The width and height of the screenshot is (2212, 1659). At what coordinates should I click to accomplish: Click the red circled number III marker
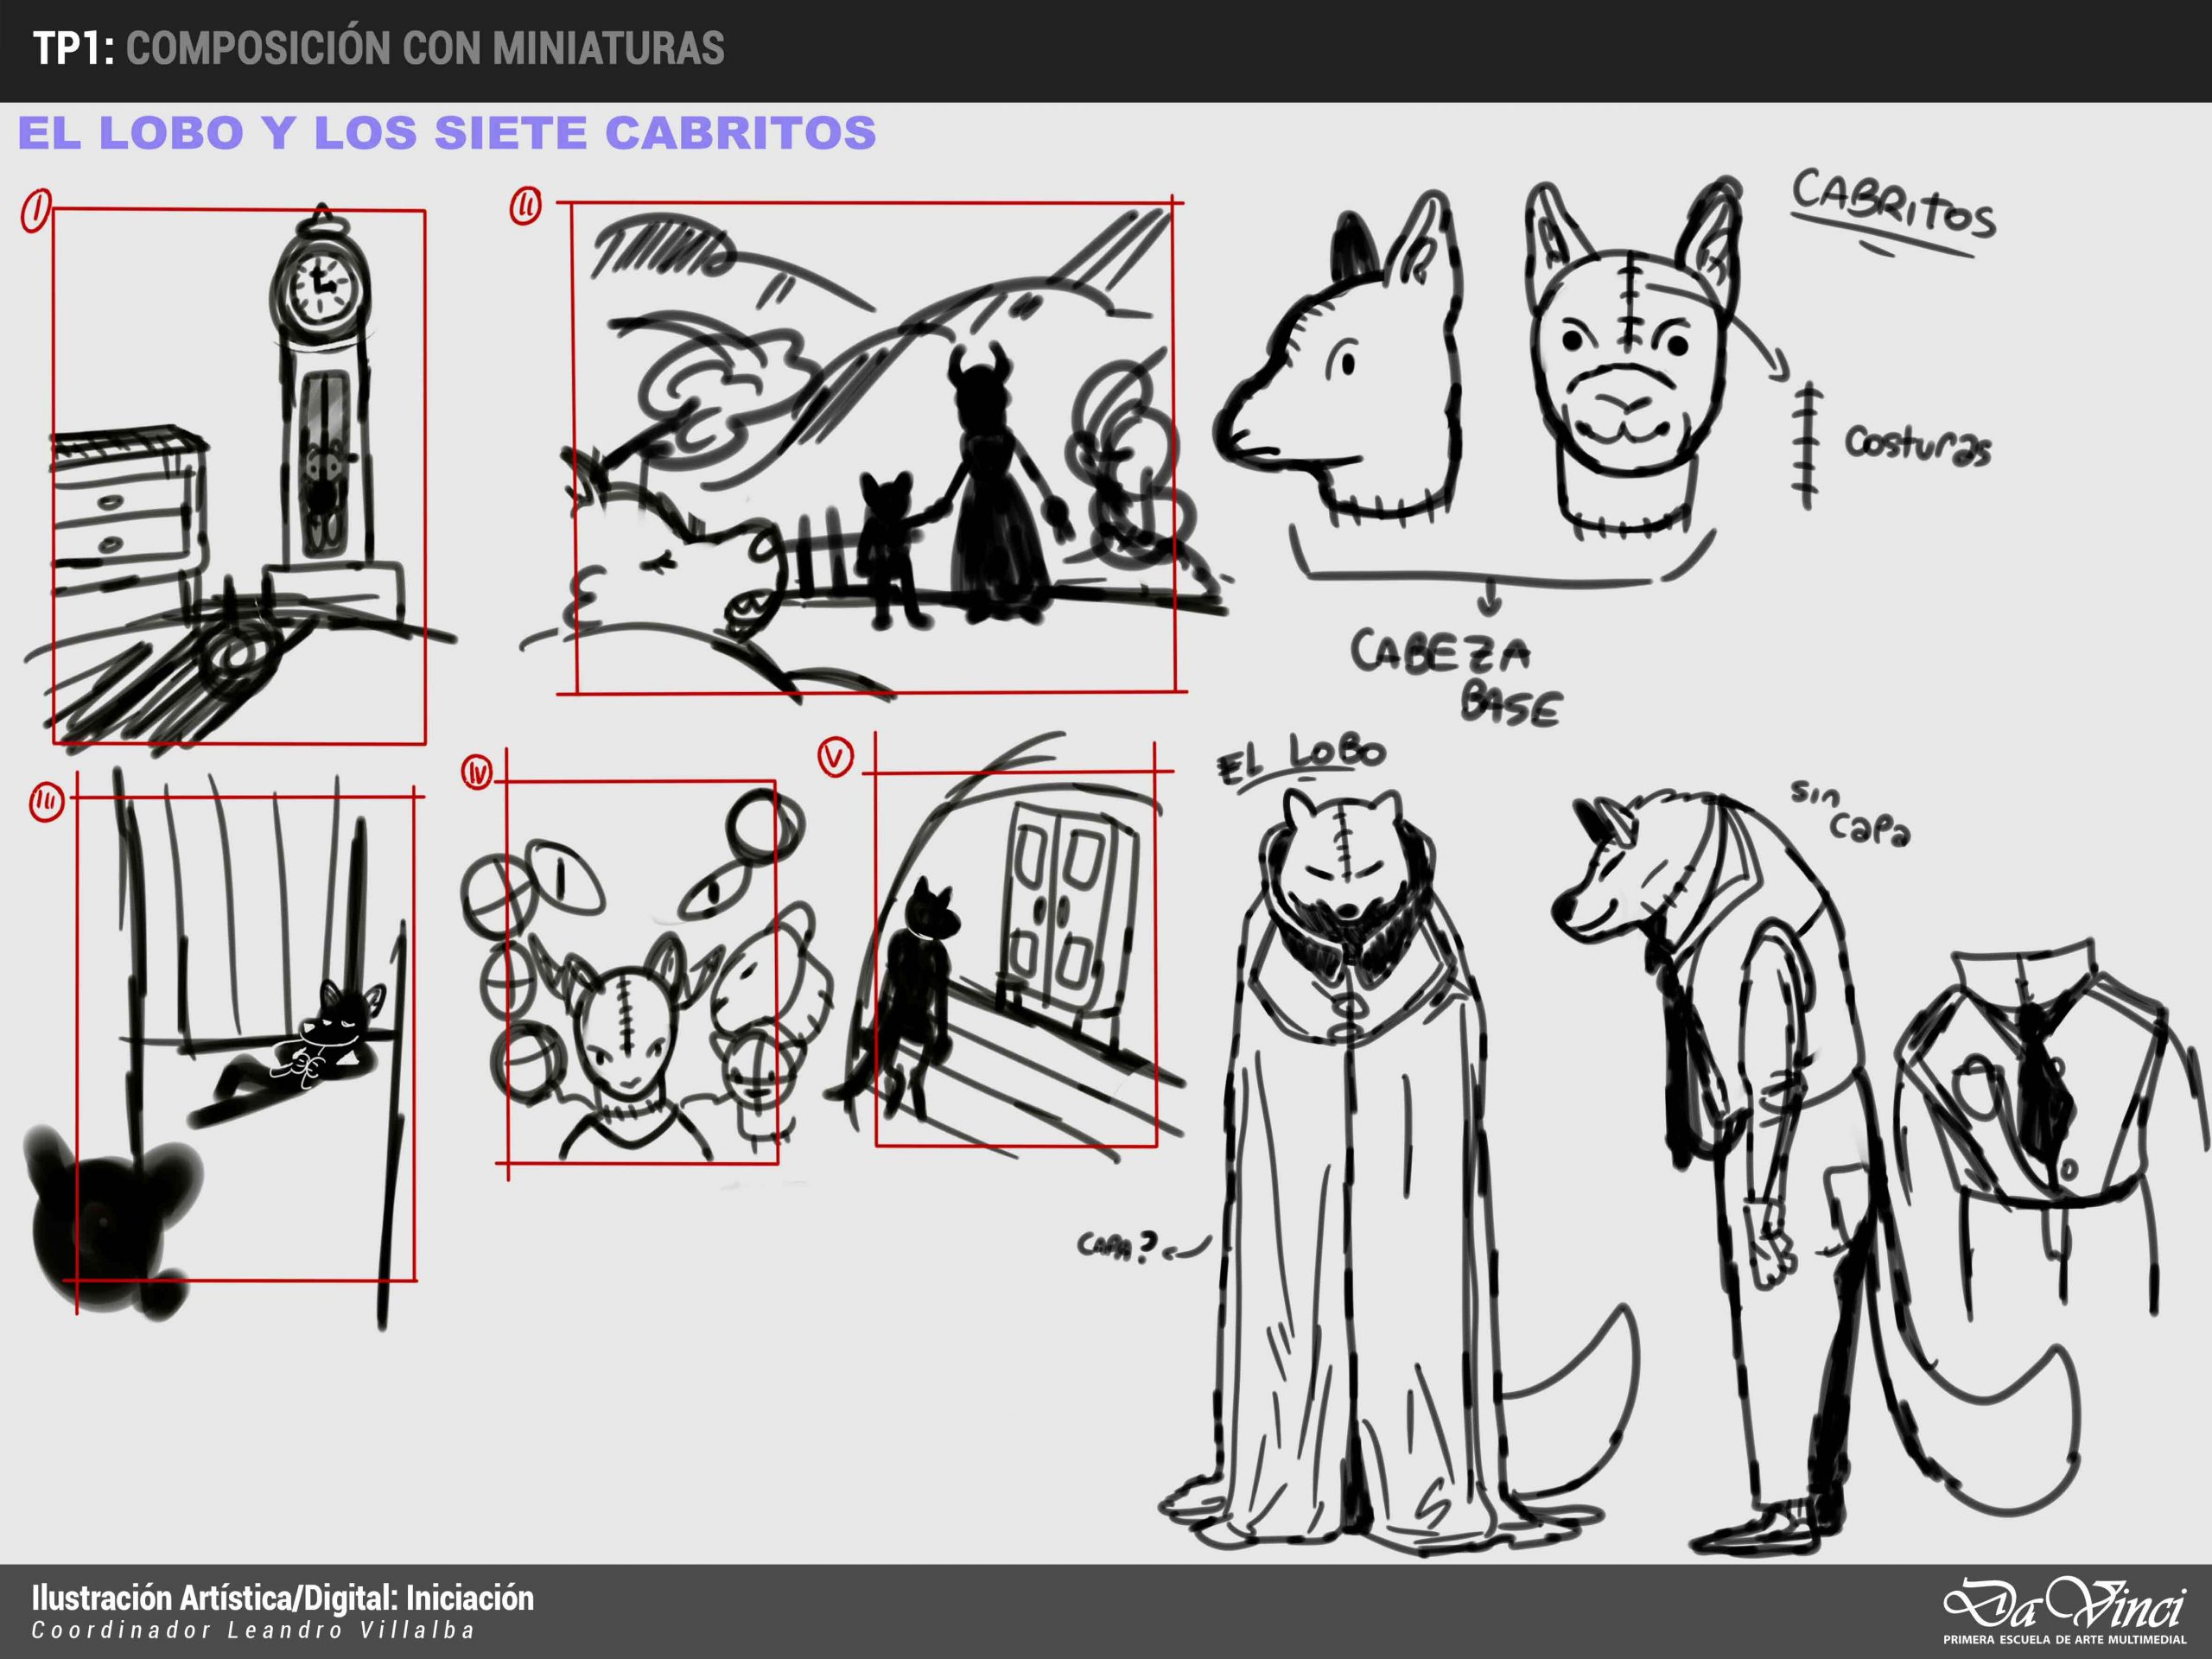[46, 802]
